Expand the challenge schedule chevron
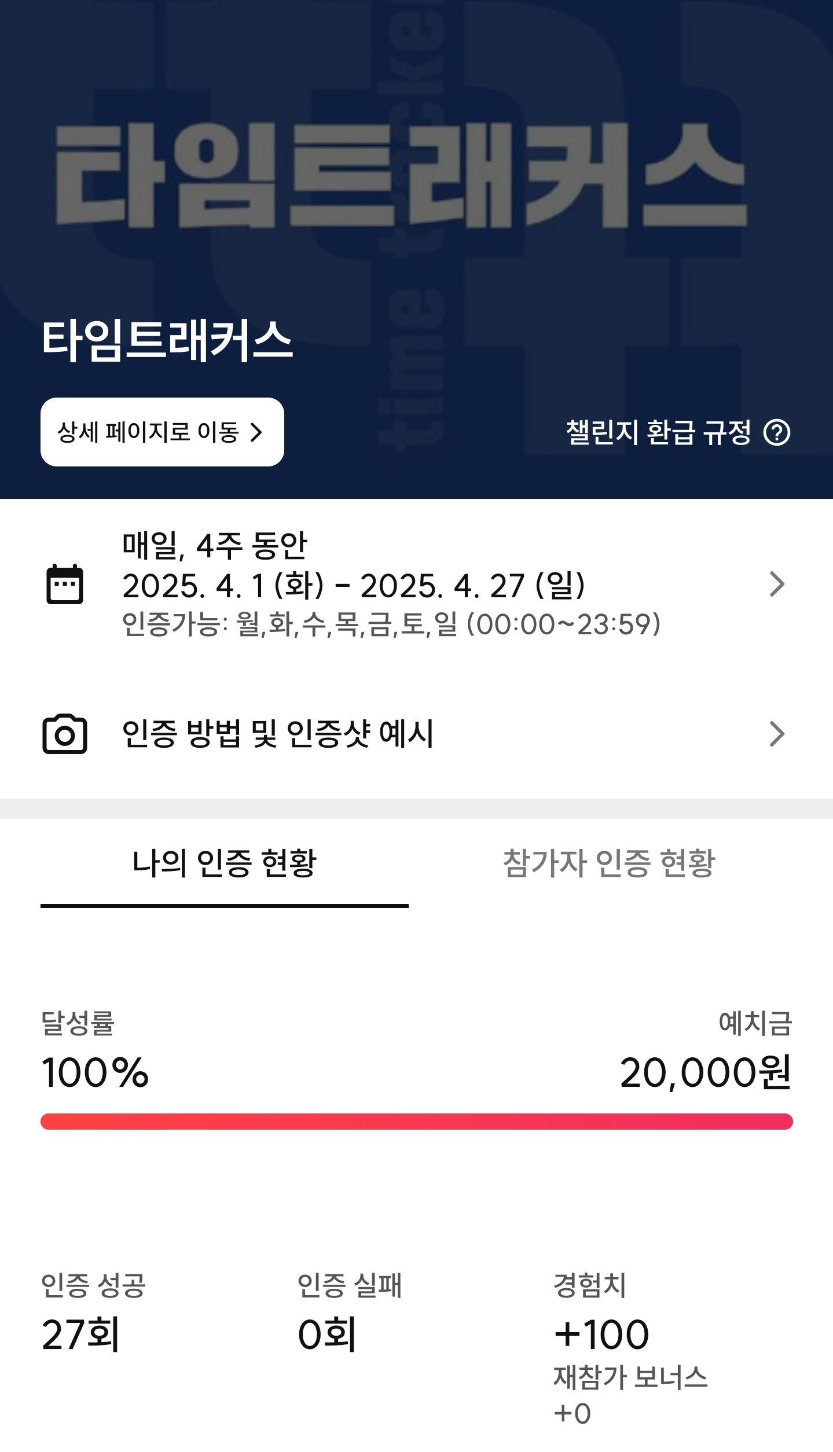Image resolution: width=833 pixels, height=1452 pixels. click(x=777, y=584)
